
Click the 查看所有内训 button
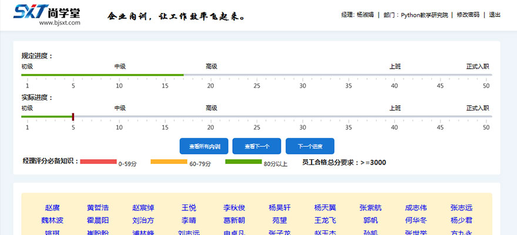[x=204, y=146]
